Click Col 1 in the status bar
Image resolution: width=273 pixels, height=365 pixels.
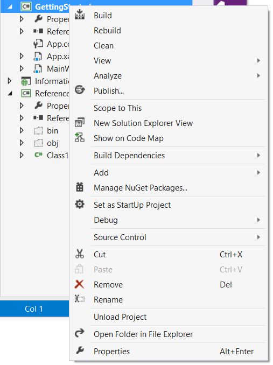34,308
